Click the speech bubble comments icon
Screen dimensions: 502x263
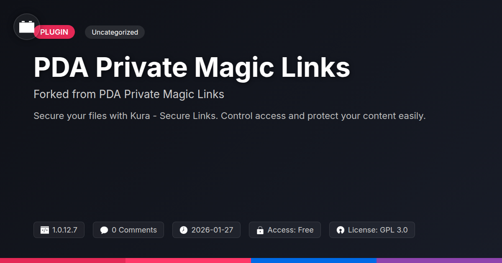tap(104, 230)
